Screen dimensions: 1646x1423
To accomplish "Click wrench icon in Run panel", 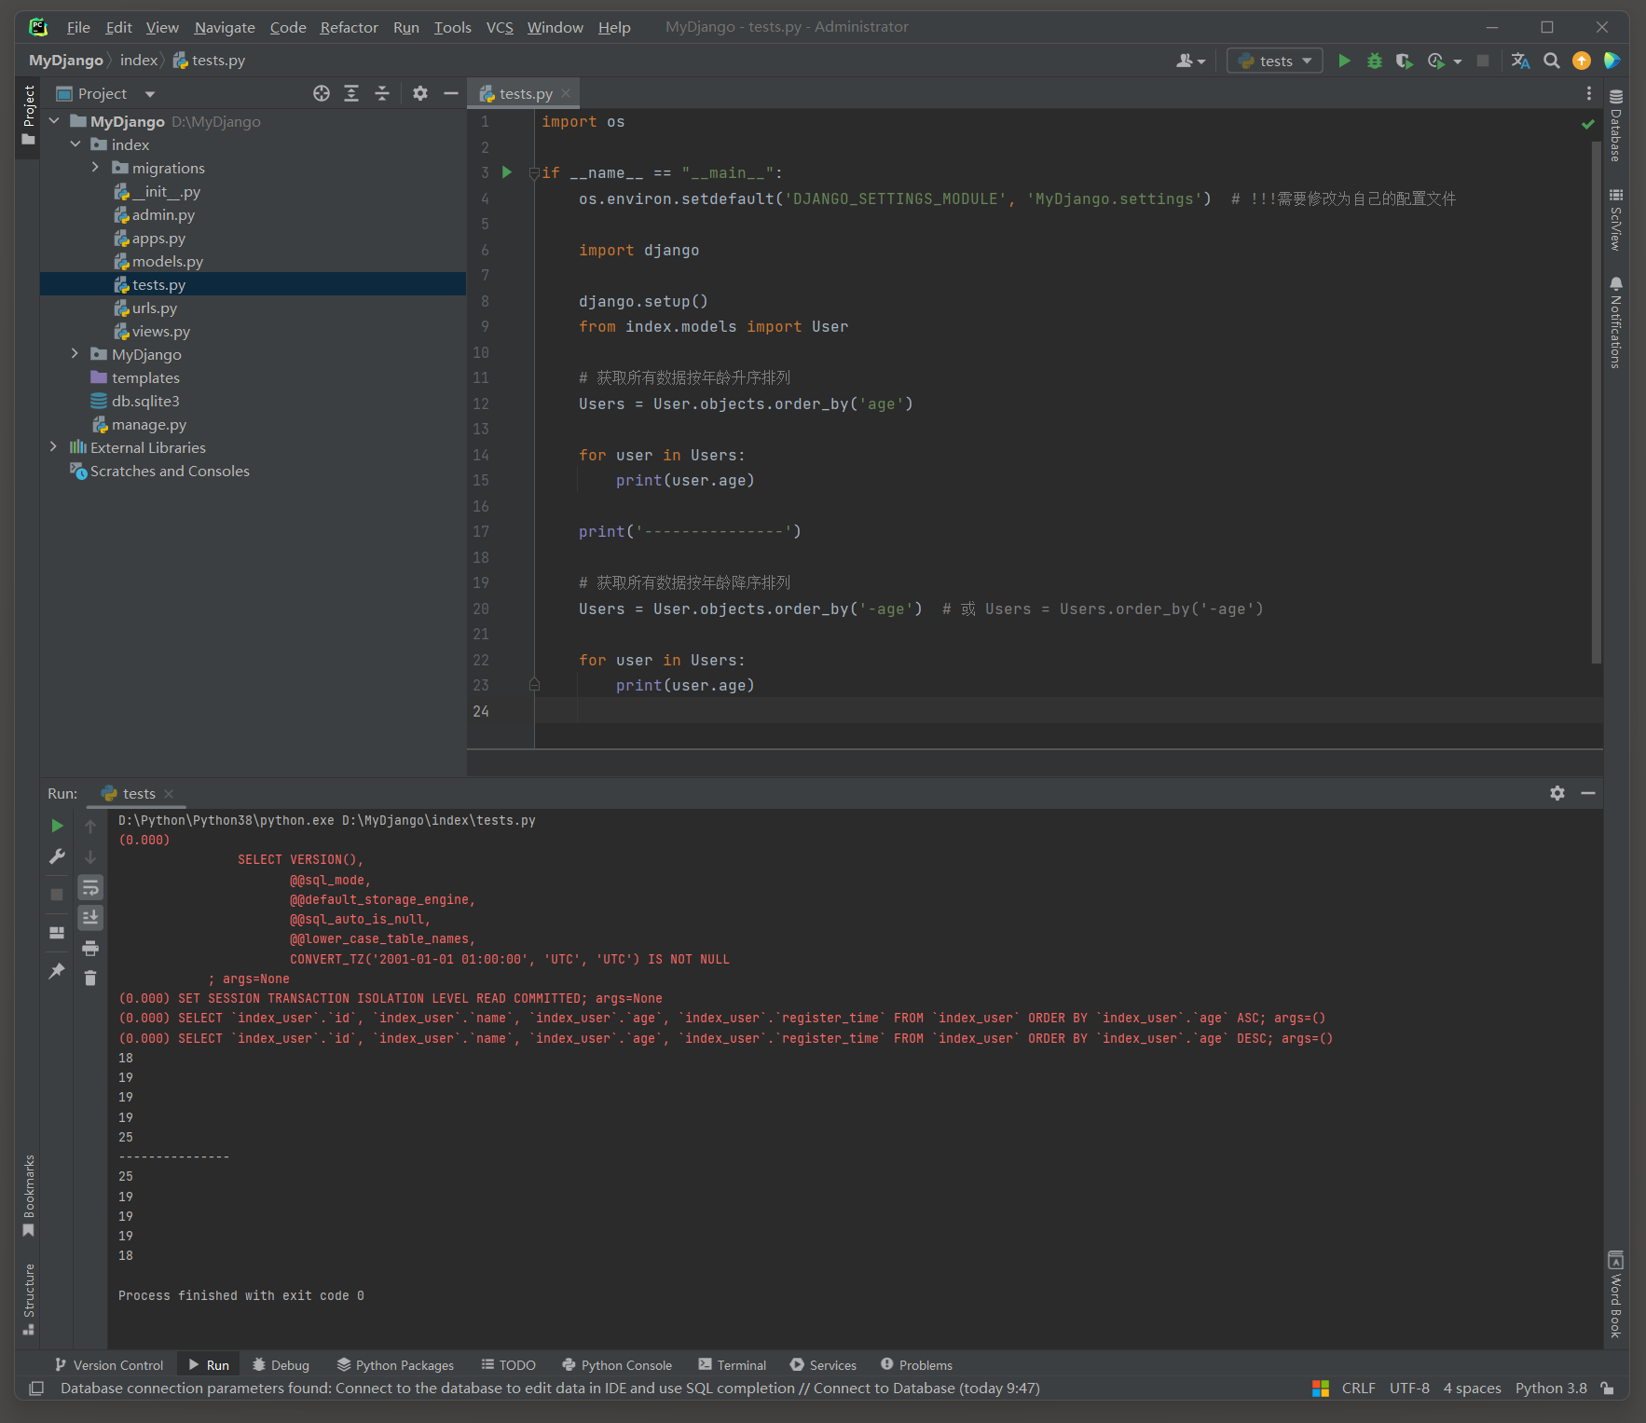I will [57, 856].
